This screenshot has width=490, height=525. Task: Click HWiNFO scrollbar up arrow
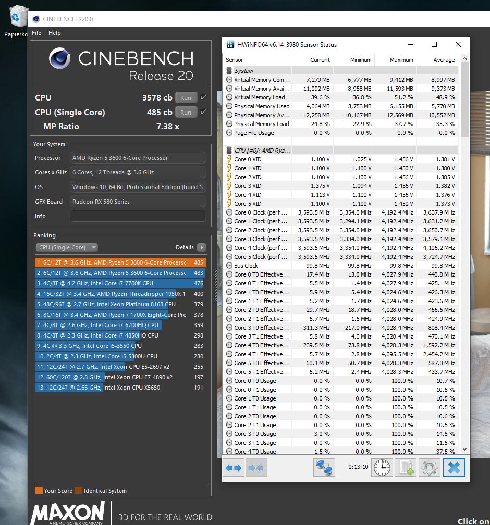(464, 58)
